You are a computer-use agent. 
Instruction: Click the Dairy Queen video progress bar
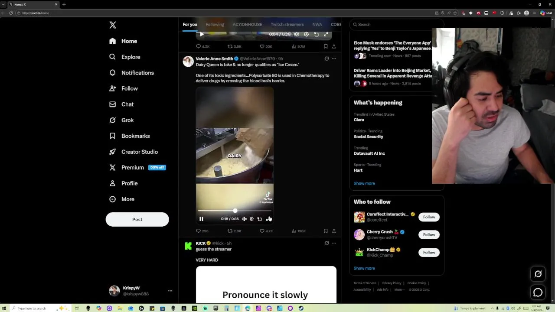pos(235,211)
